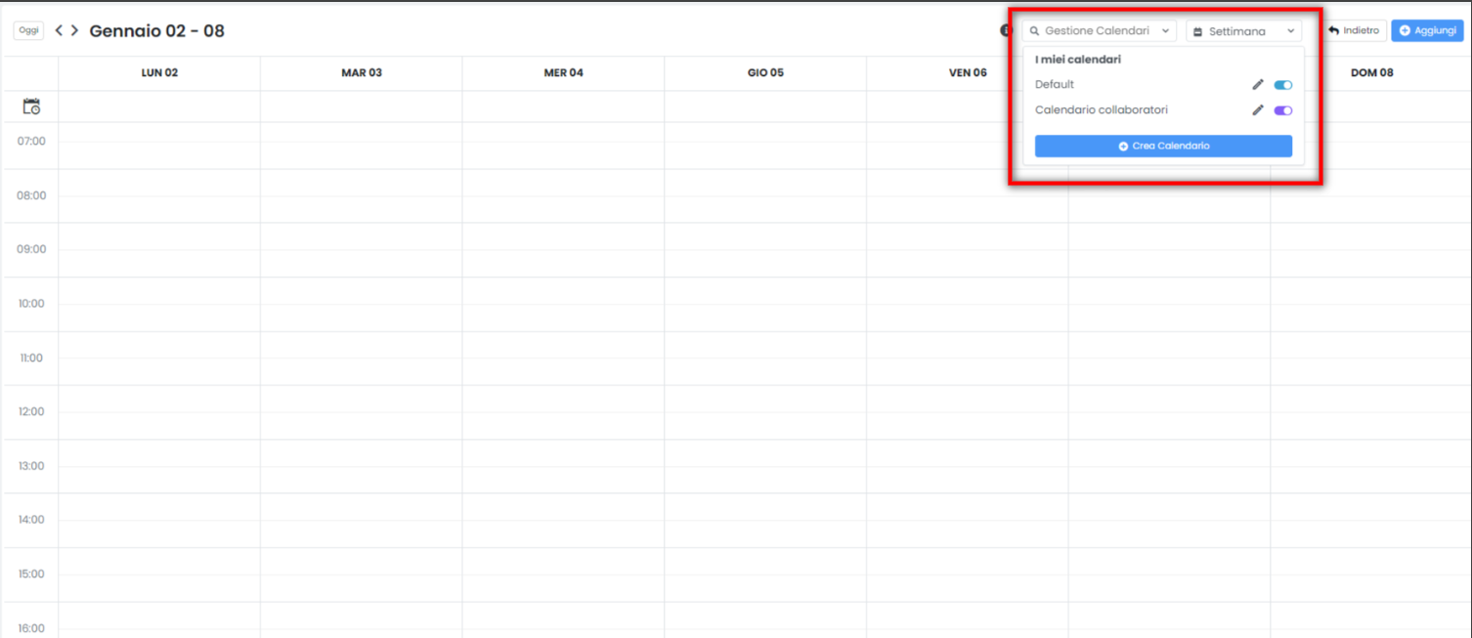Click the 11:00 time label
Image resolution: width=1472 pixels, height=638 pixels.
point(32,358)
